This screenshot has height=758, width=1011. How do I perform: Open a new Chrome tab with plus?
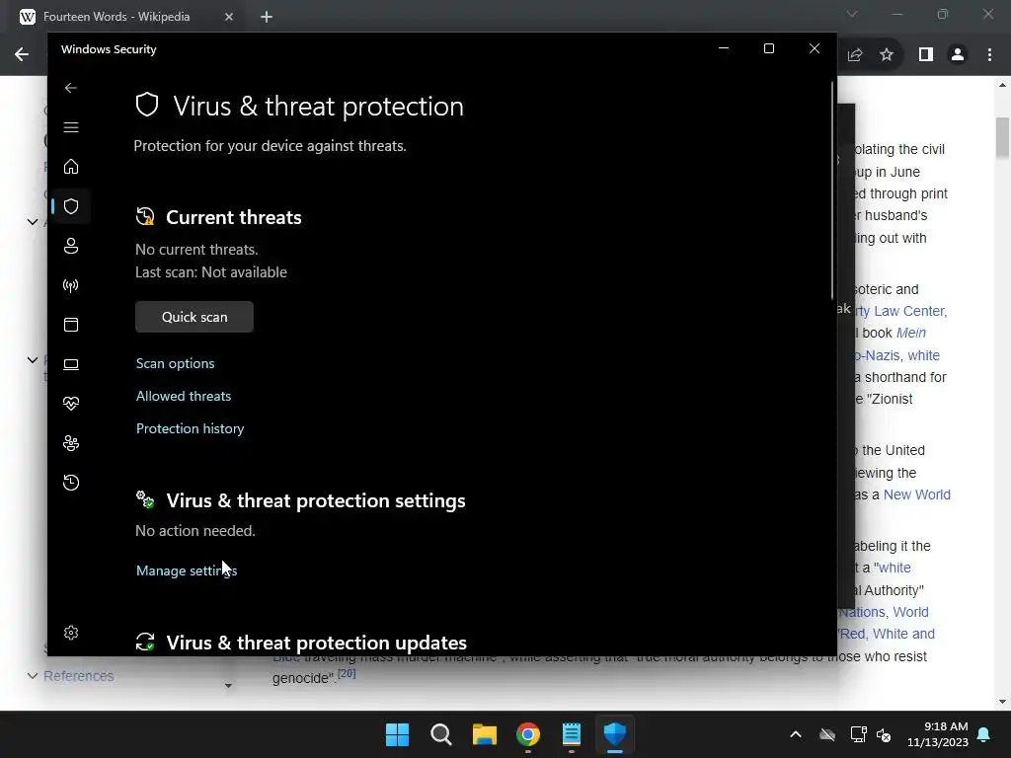267,17
